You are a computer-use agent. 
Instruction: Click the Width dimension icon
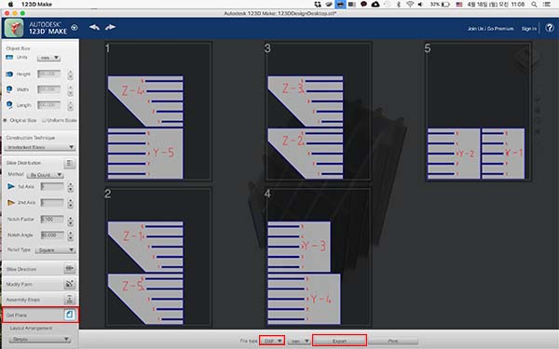(9, 89)
